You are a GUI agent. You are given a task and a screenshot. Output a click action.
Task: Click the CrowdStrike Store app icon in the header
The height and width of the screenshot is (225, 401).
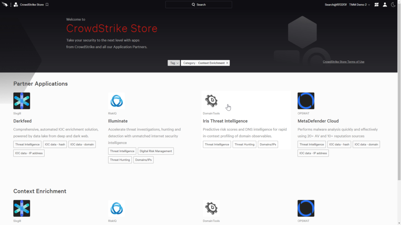click(16, 5)
